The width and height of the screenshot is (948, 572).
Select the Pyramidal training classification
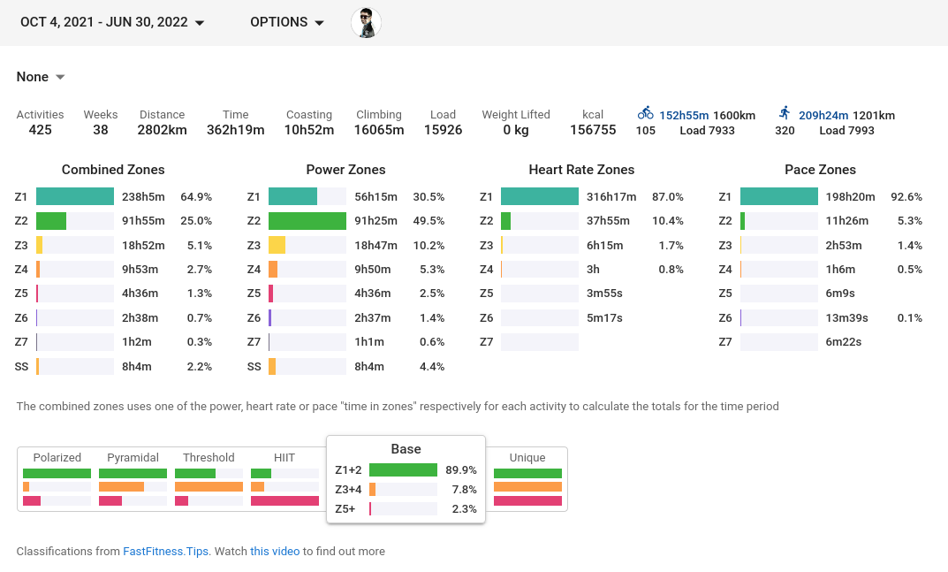click(x=133, y=479)
